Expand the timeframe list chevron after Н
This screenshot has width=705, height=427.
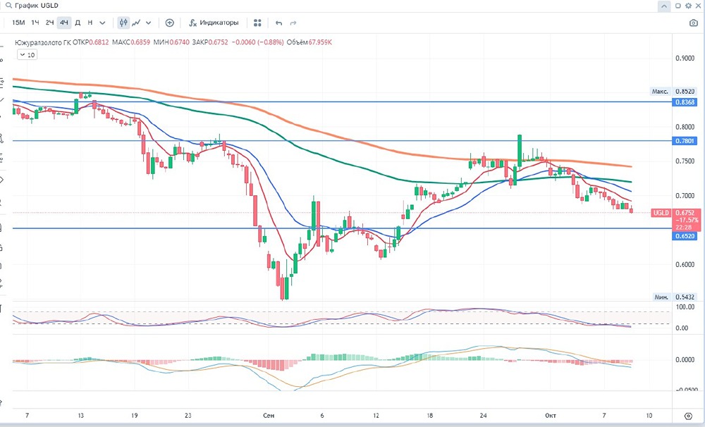102,23
